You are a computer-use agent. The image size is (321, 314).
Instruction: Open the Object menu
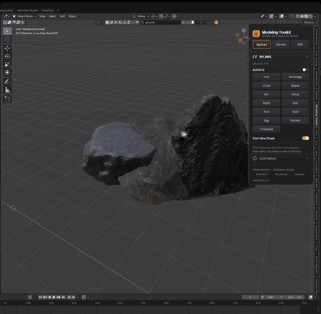click(x=72, y=16)
